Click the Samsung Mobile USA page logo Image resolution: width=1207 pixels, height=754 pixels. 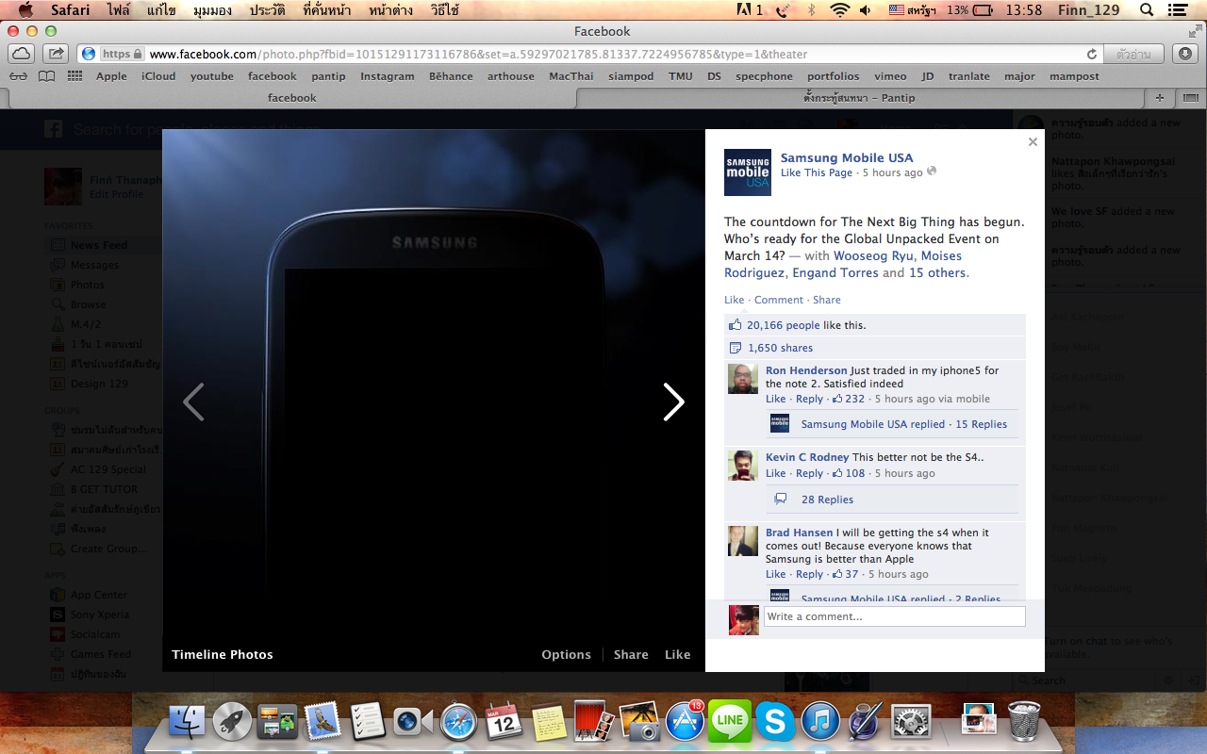tap(748, 172)
